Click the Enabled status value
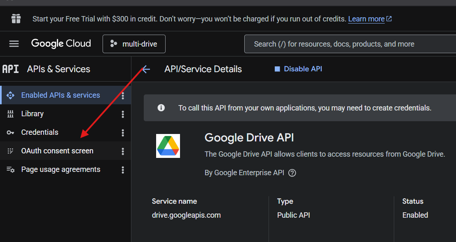 (415, 215)
